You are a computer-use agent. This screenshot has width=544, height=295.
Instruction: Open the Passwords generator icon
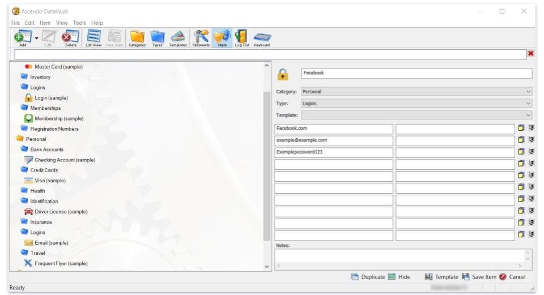coord(201,38)
